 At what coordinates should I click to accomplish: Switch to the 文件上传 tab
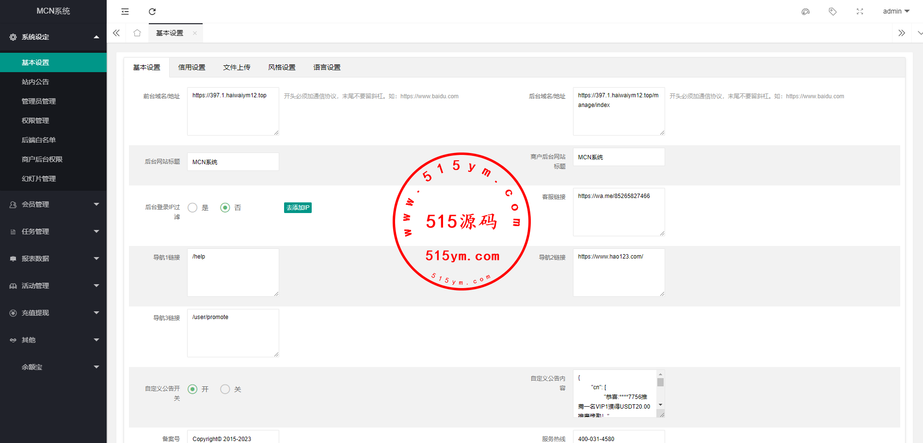point(237,67)
